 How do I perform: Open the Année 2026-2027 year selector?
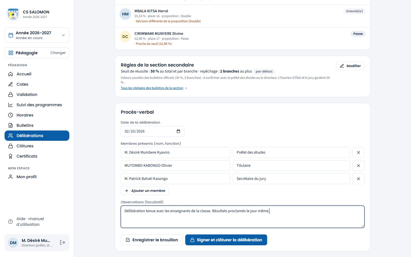[x=37, y=35]
